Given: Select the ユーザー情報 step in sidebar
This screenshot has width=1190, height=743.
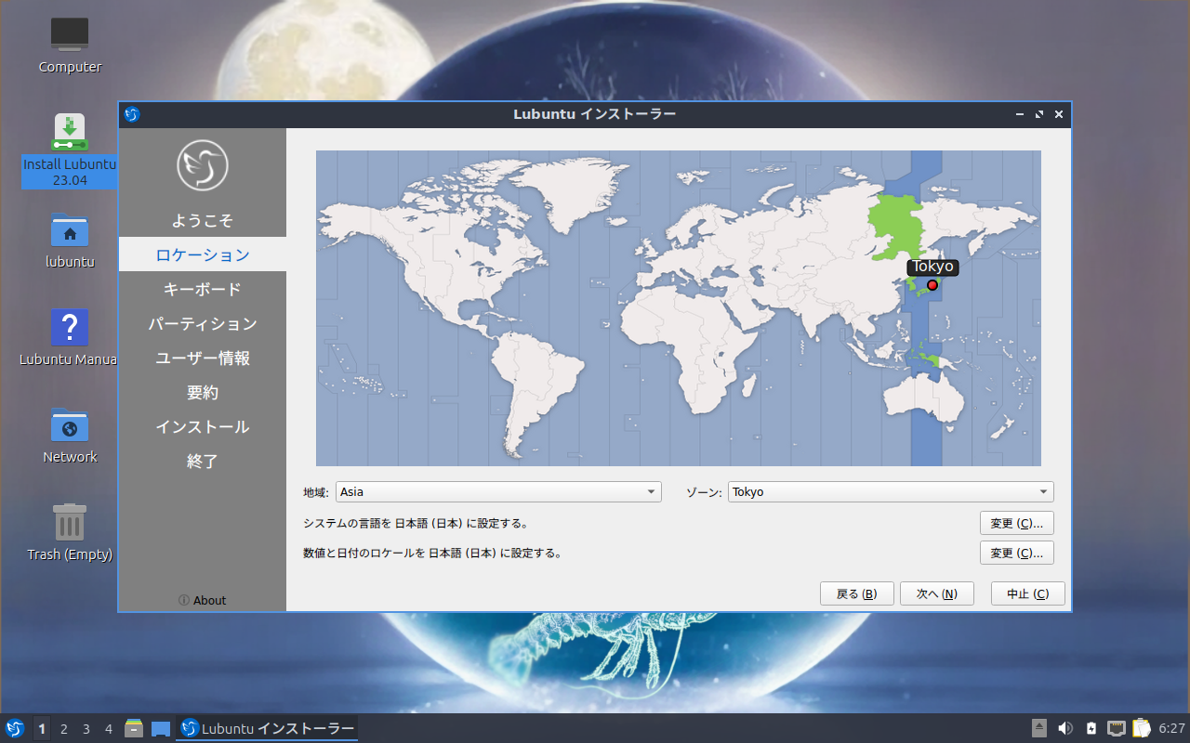Looking at the screenshot, I should coord(203,358).
